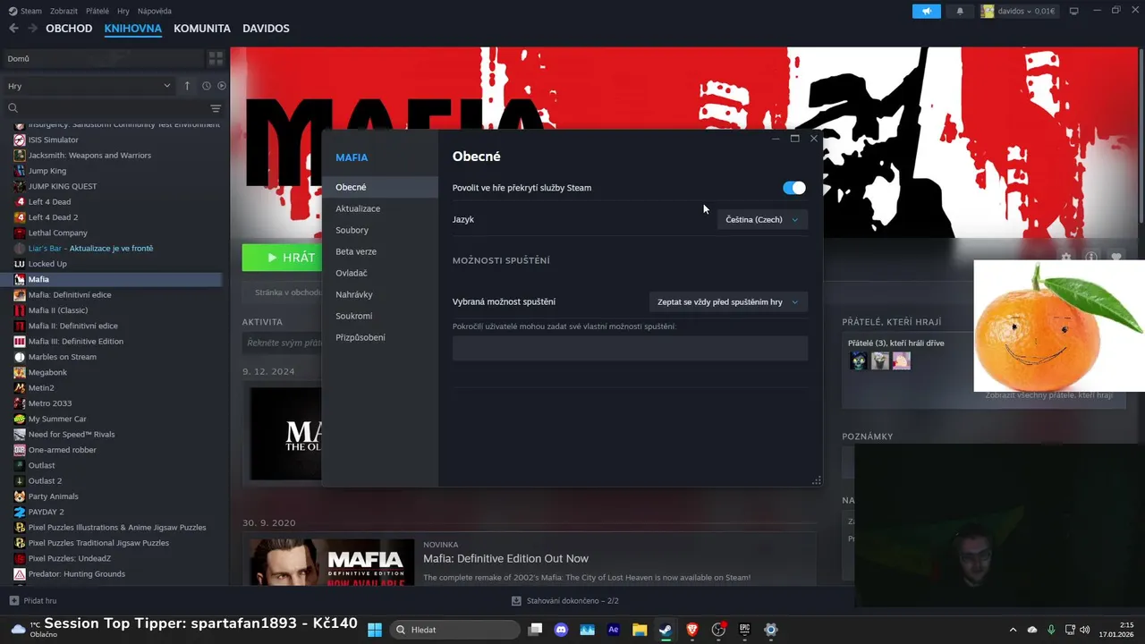
Task: Select the Aktualizace settings tab
Action: tap(358, 208)
